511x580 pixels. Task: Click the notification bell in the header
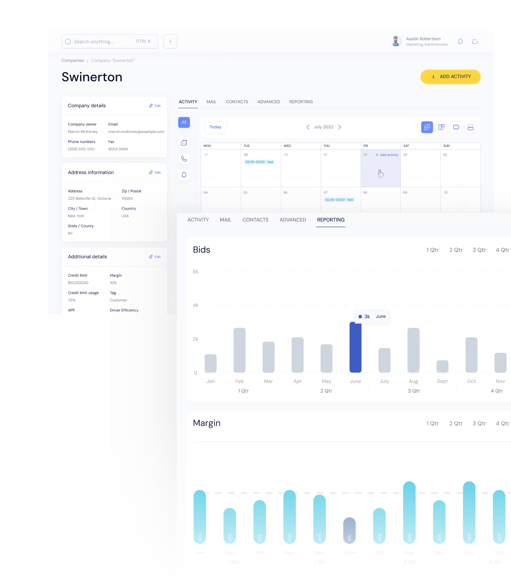pos(460,41)
